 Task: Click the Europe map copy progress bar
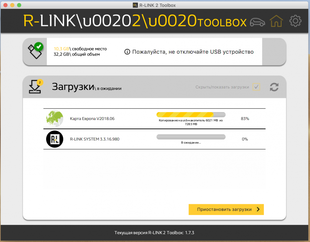(x=191, y=115)
